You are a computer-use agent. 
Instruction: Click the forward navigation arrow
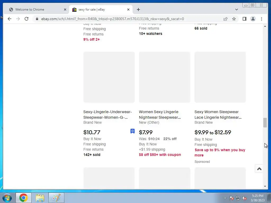(18, 19)
